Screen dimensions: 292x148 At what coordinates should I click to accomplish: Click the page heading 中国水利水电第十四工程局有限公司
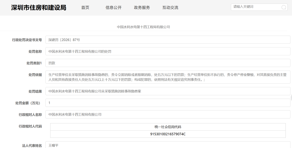(143, 27)
